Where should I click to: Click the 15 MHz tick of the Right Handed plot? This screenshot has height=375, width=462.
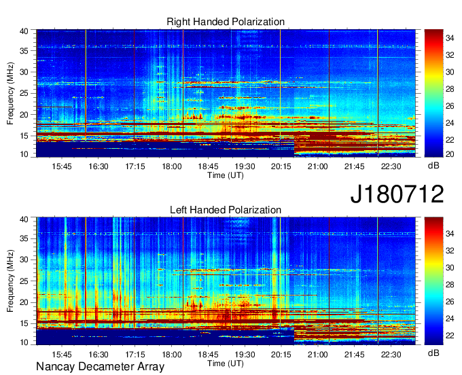(24, 136)
